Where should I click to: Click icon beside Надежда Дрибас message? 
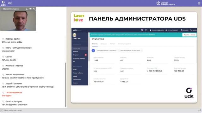point(3,39)
